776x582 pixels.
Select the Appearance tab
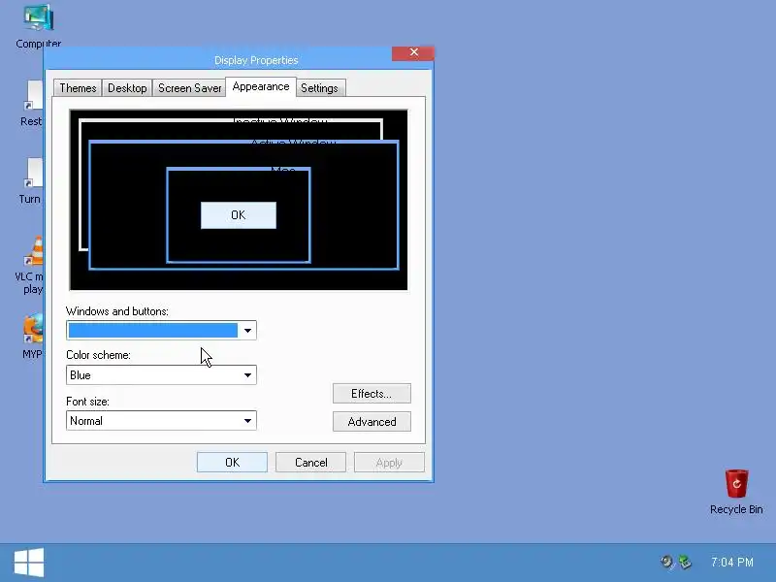[x=261, y=86]
